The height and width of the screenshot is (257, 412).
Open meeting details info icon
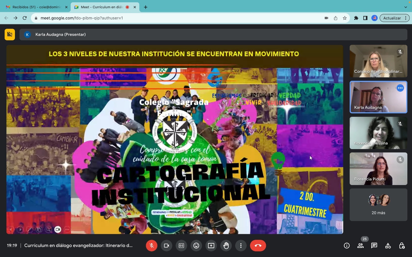point(347,246)
